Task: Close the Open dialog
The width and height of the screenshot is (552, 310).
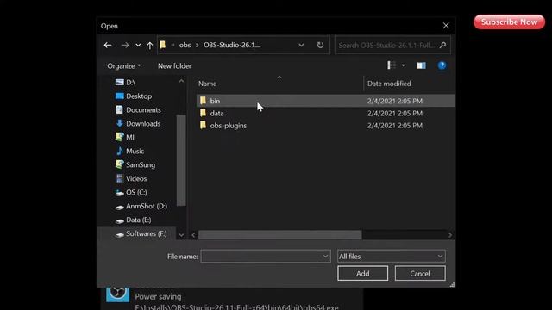Action: coord(446,26)
